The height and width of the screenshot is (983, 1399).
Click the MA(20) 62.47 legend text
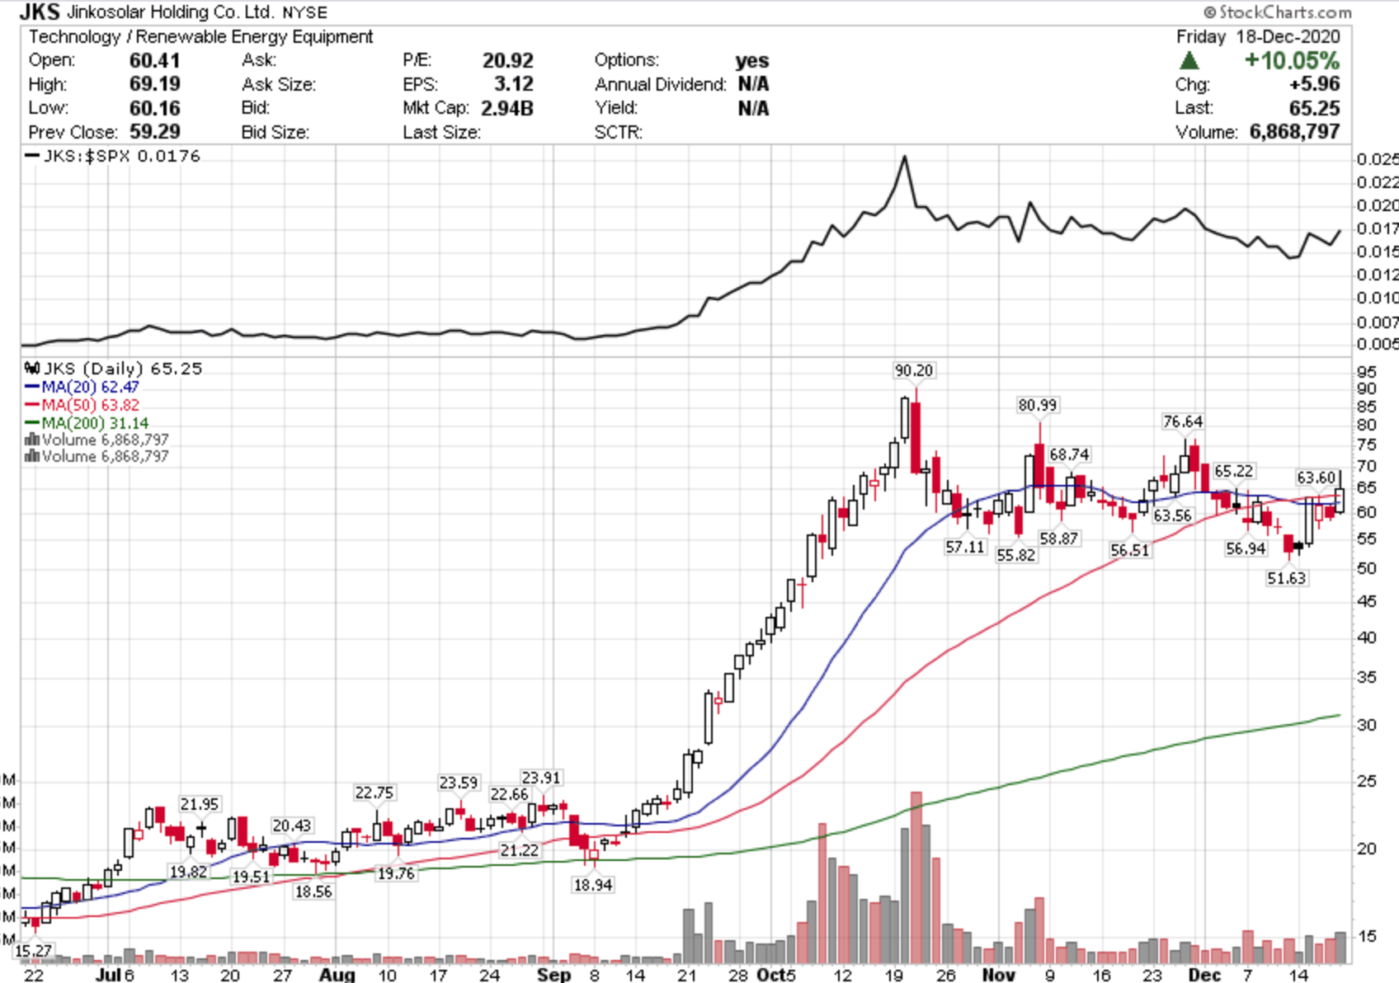pyautogui.click(x=91, y=387)
